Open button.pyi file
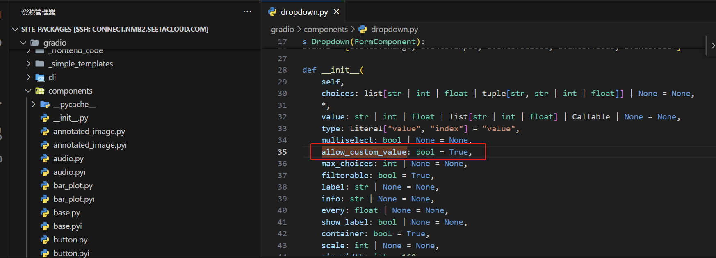716x258 pixels. pyautogui.click(x=71, y=253)
